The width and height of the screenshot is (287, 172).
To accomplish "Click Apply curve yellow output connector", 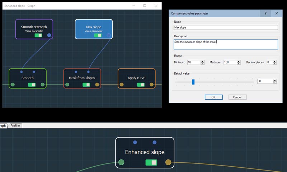I will click(x=151, y=85).
